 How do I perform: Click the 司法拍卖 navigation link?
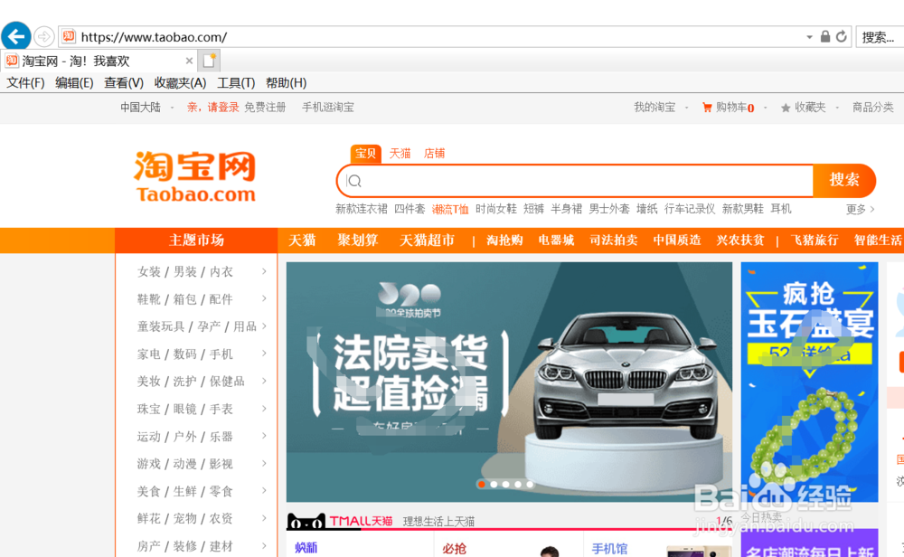pyautogui.click(x=614, y=241)
